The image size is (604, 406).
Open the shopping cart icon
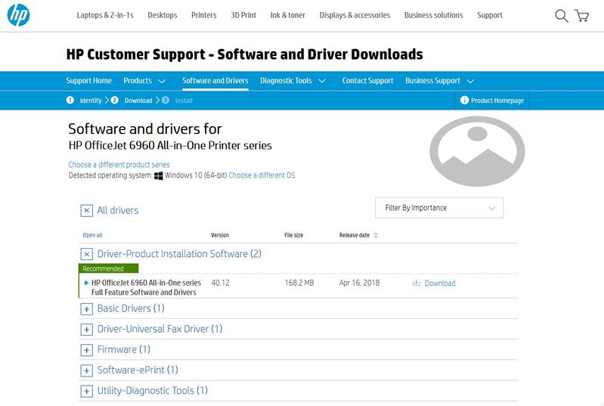(x=581, y=16)
